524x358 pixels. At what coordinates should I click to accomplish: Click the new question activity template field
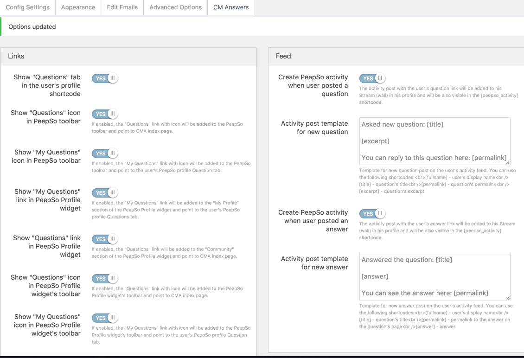[x=434, y=141]
